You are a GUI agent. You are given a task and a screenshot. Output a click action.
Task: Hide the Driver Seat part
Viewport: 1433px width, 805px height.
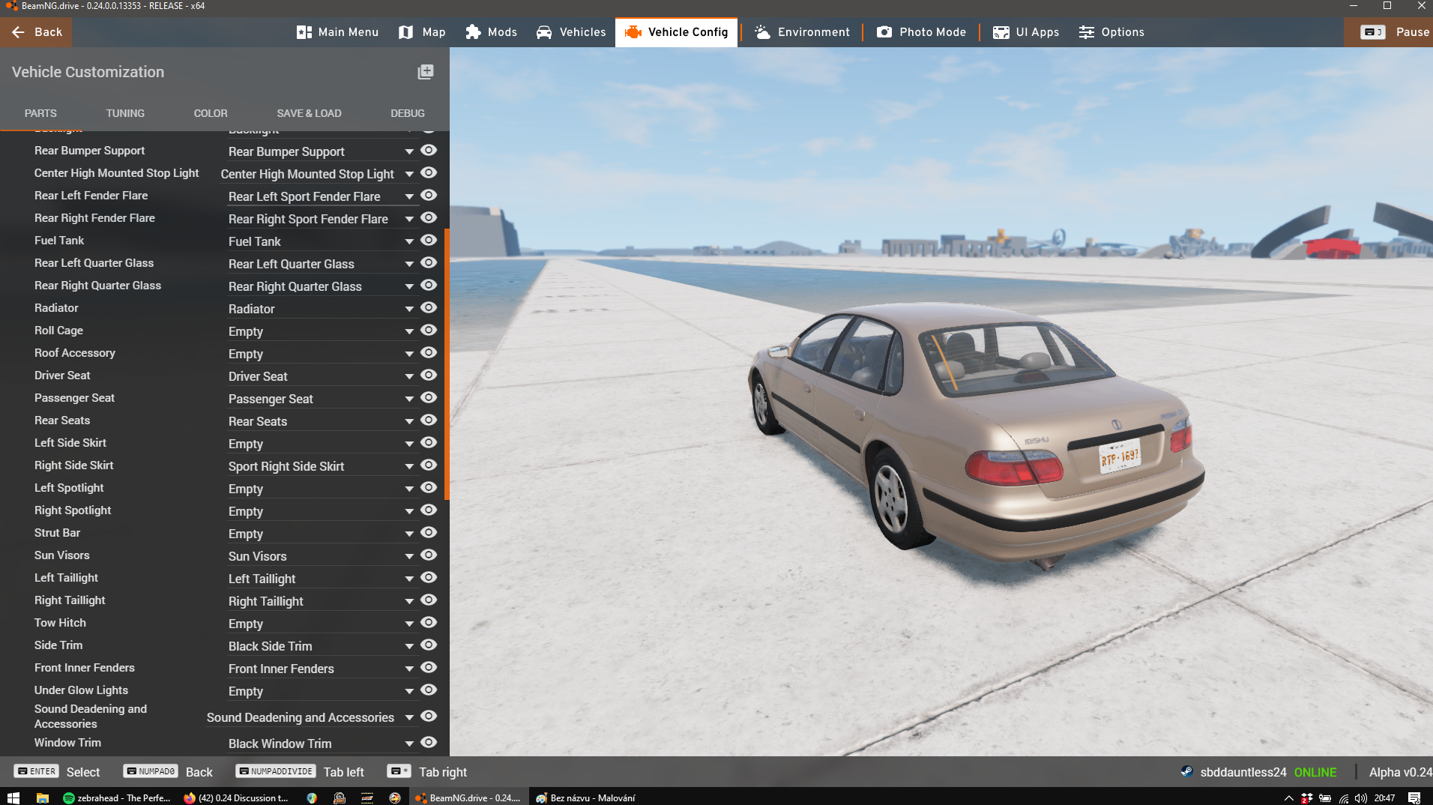click(429, 375)
